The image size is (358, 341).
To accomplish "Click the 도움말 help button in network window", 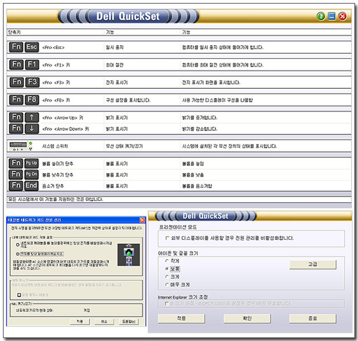I will click(x=129, y=321).
